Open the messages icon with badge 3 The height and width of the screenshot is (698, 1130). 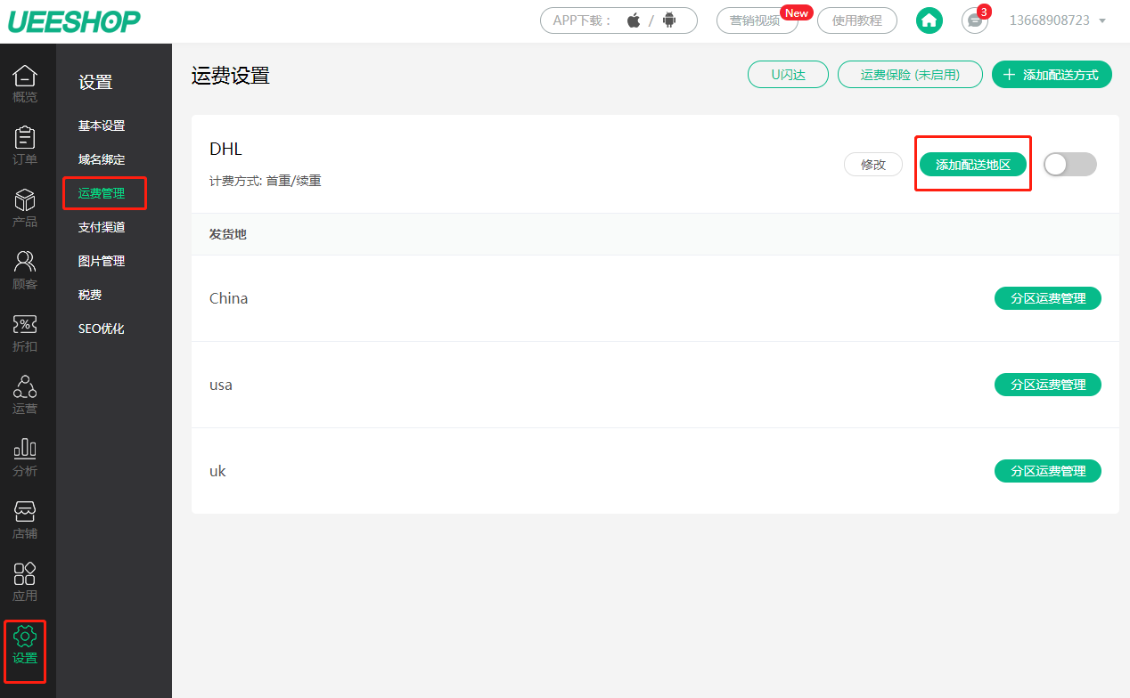(x=975, y=20)
